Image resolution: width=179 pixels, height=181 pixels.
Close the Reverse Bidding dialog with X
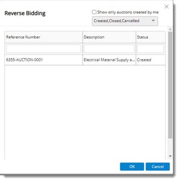167,7
